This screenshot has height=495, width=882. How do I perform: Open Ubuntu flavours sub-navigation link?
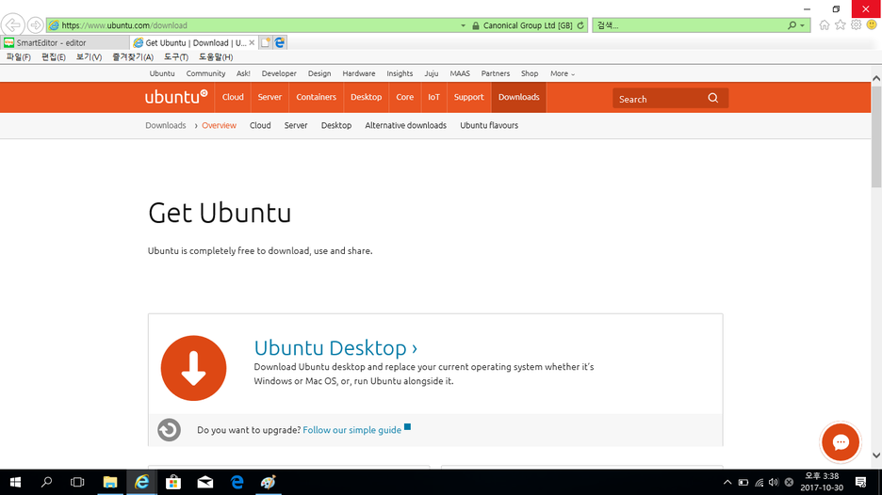[x=489, y=125]
